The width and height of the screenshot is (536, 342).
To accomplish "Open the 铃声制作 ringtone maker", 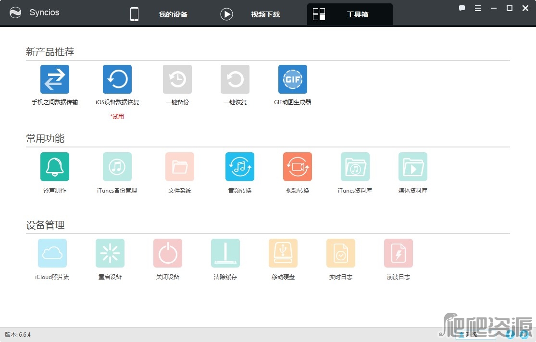I will (x=55, y=167).
